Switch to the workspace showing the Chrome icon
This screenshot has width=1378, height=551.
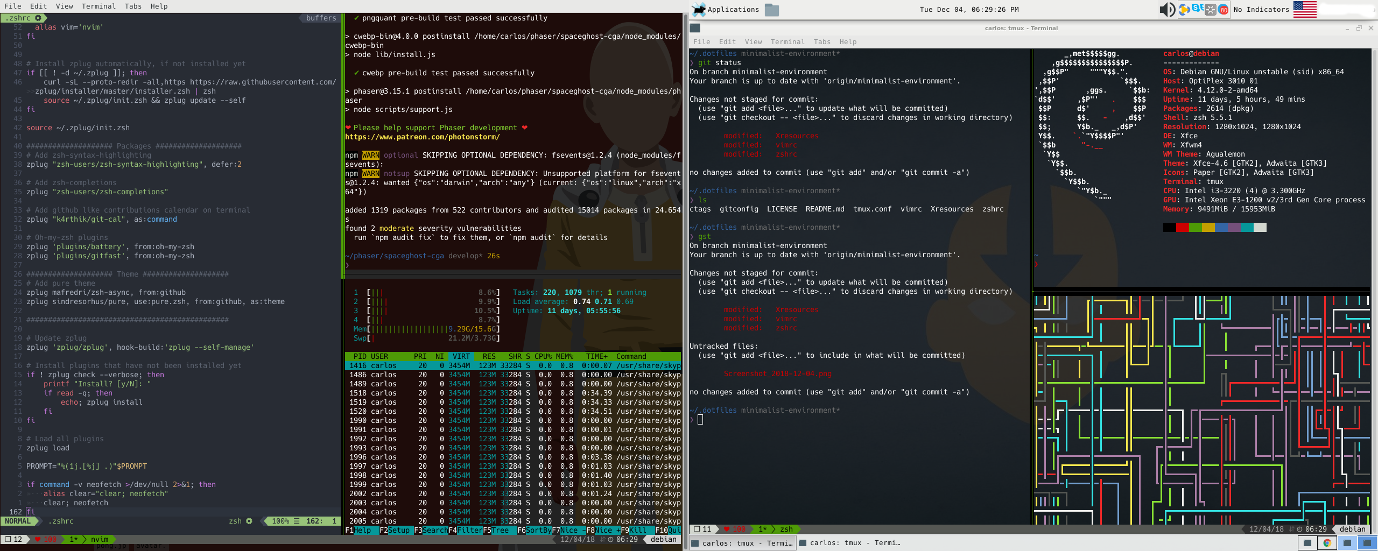(x=1327, y=543)
